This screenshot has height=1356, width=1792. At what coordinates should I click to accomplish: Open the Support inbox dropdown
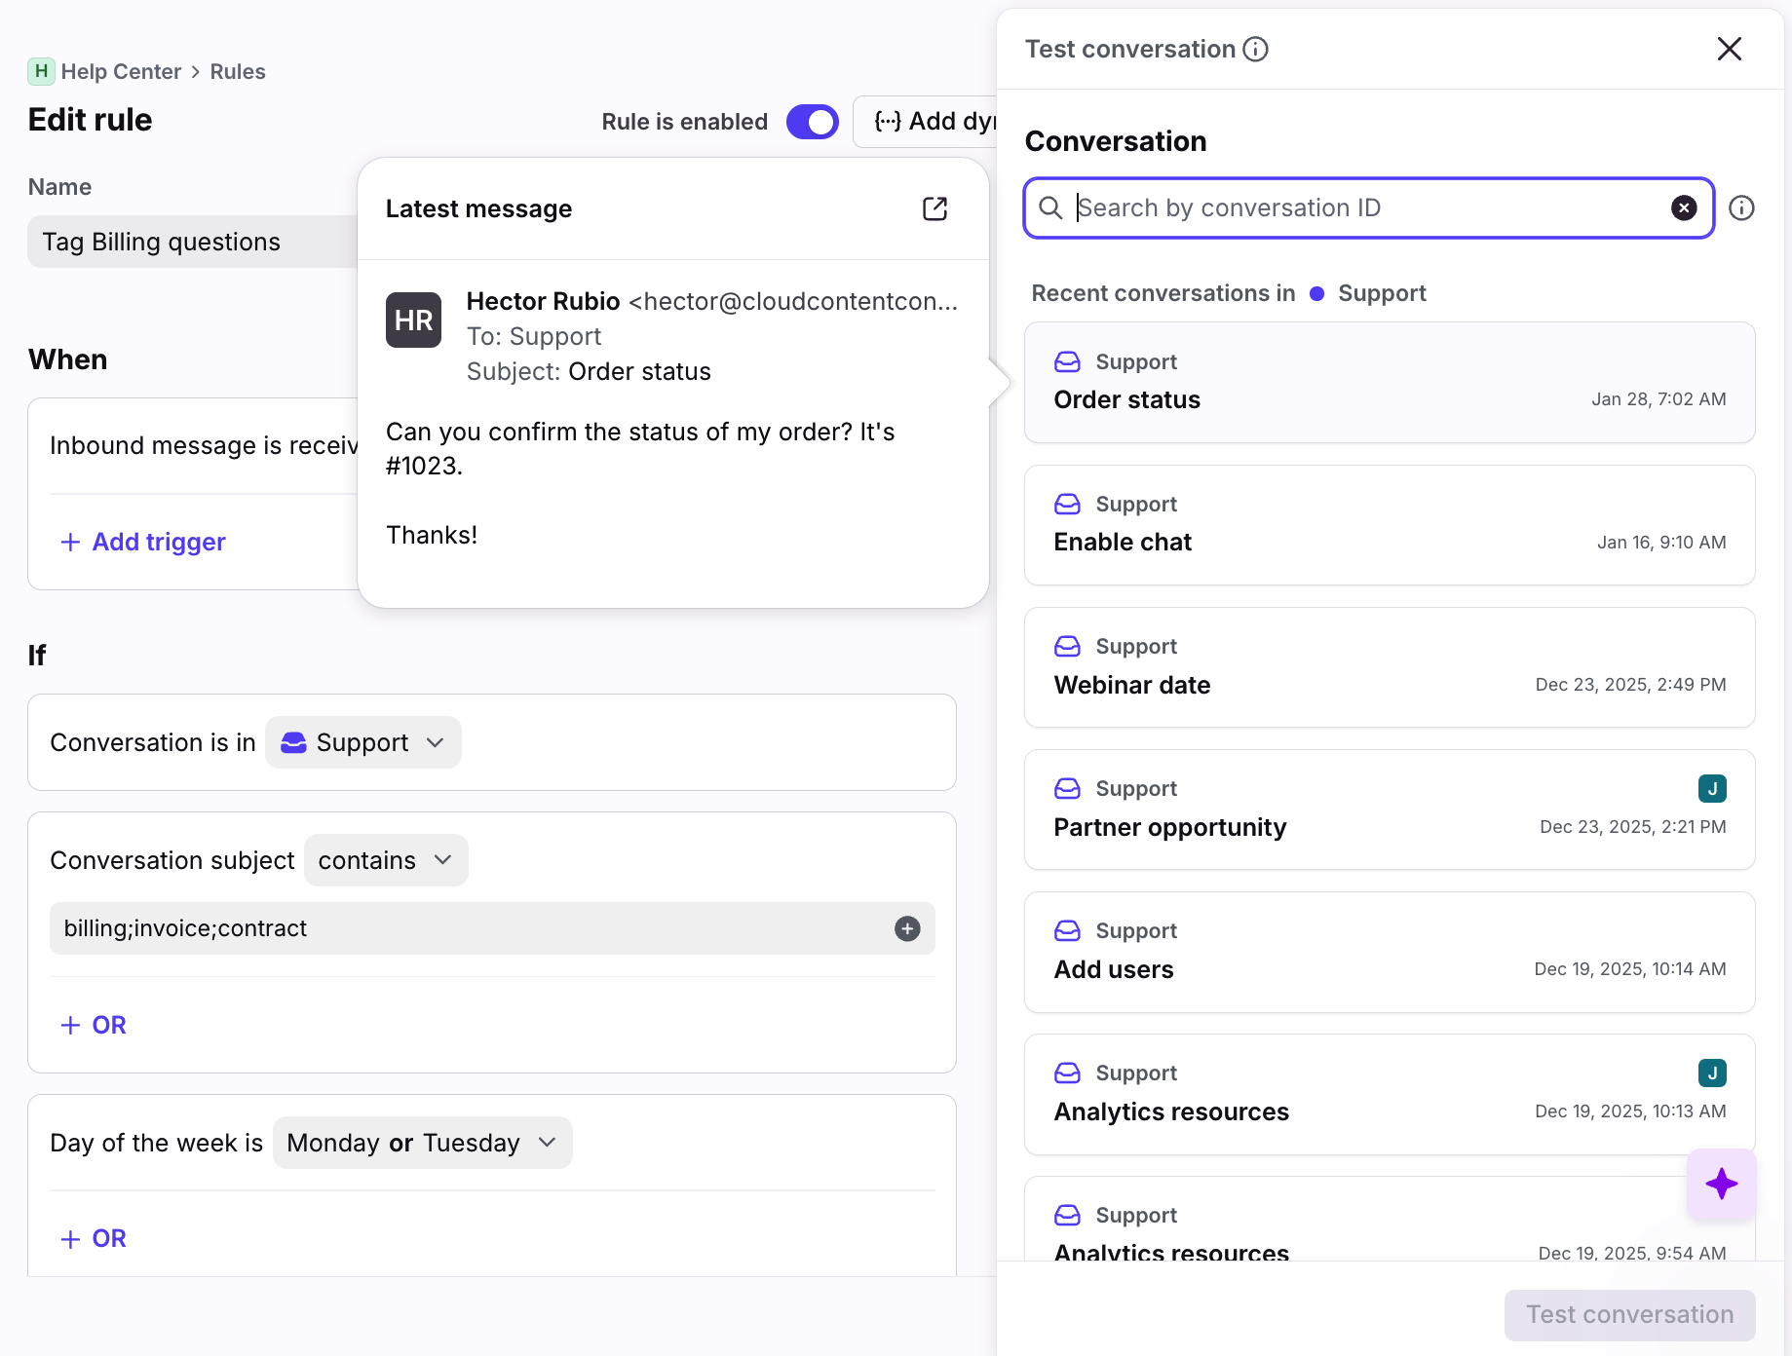[362, 742]
